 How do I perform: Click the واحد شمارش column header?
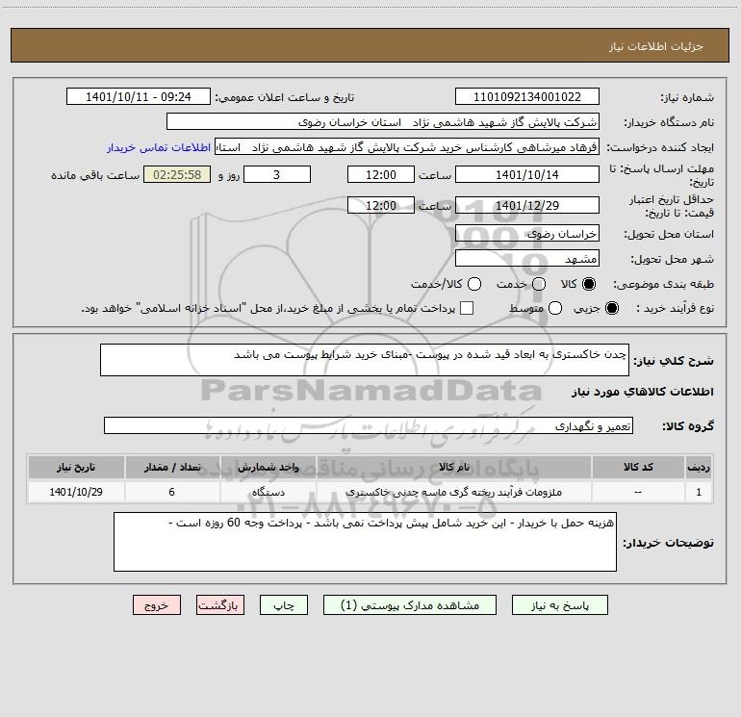click(x=268, y=467)
